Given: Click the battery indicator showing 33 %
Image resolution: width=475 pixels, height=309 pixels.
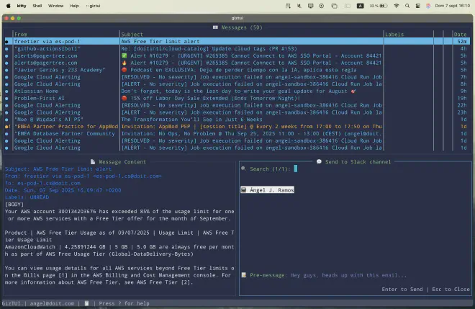Looking at the screenshot, I should tap(379, 6).
